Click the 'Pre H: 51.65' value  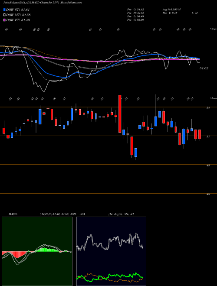(136, 13)
